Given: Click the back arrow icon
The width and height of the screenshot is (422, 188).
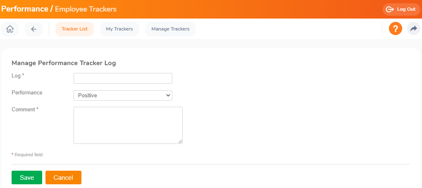Looking at the screenshot, I should [33, 29].
